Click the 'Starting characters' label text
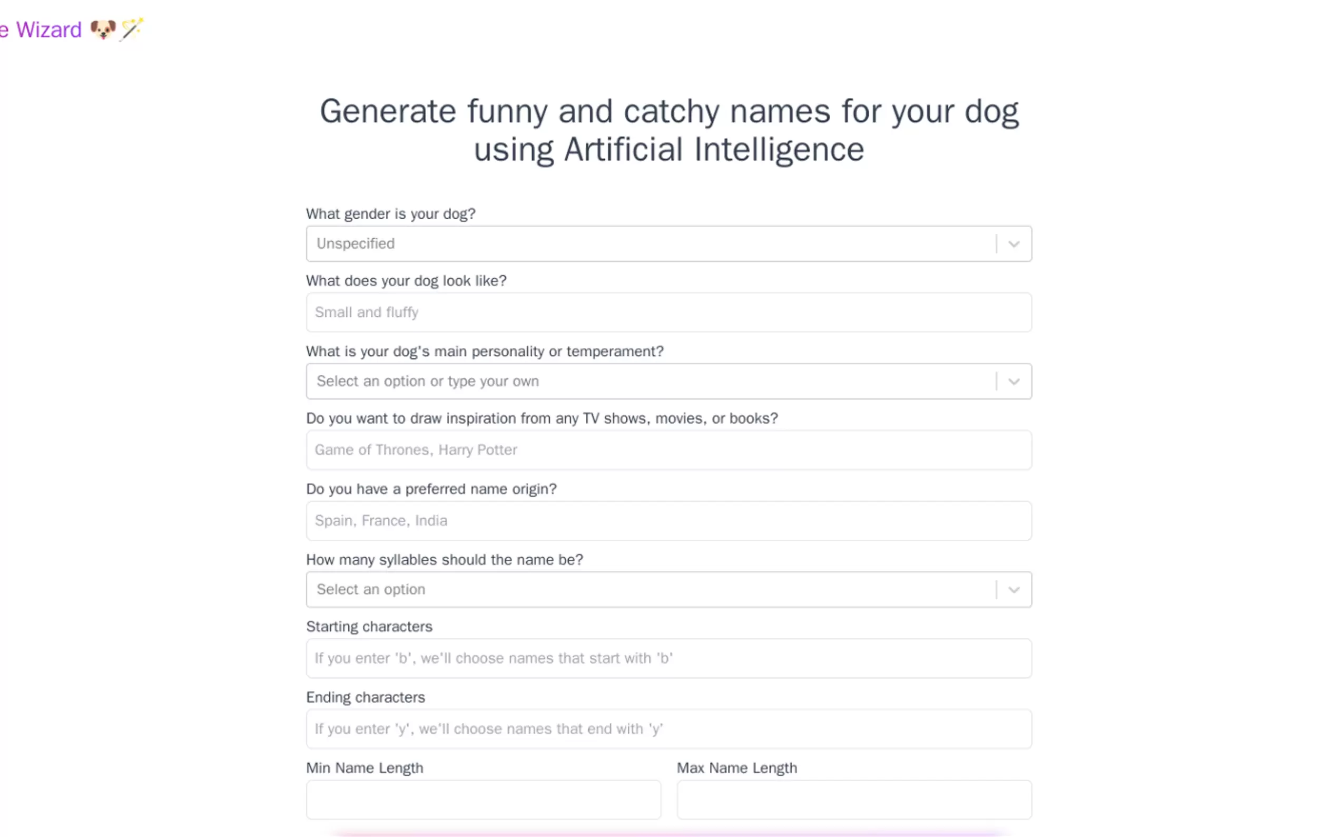Image resolution: width=1338 pixels, height=837 pixels. click(x=369, y=627)
